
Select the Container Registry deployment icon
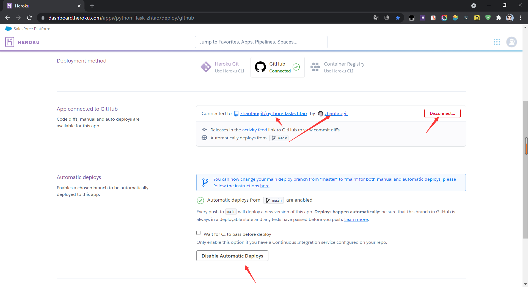point(315,67)
